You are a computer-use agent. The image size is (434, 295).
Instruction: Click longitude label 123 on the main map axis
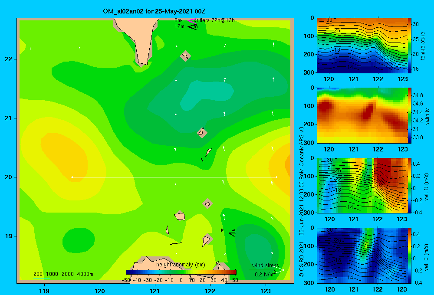(266, 291)
